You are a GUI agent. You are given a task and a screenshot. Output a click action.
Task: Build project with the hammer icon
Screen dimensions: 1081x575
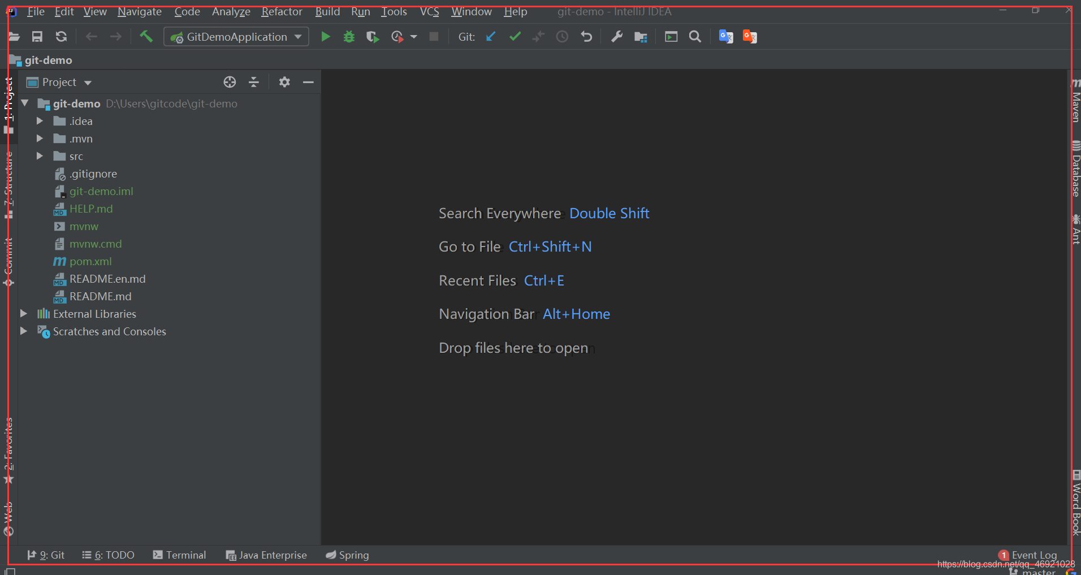click(146, 37)
